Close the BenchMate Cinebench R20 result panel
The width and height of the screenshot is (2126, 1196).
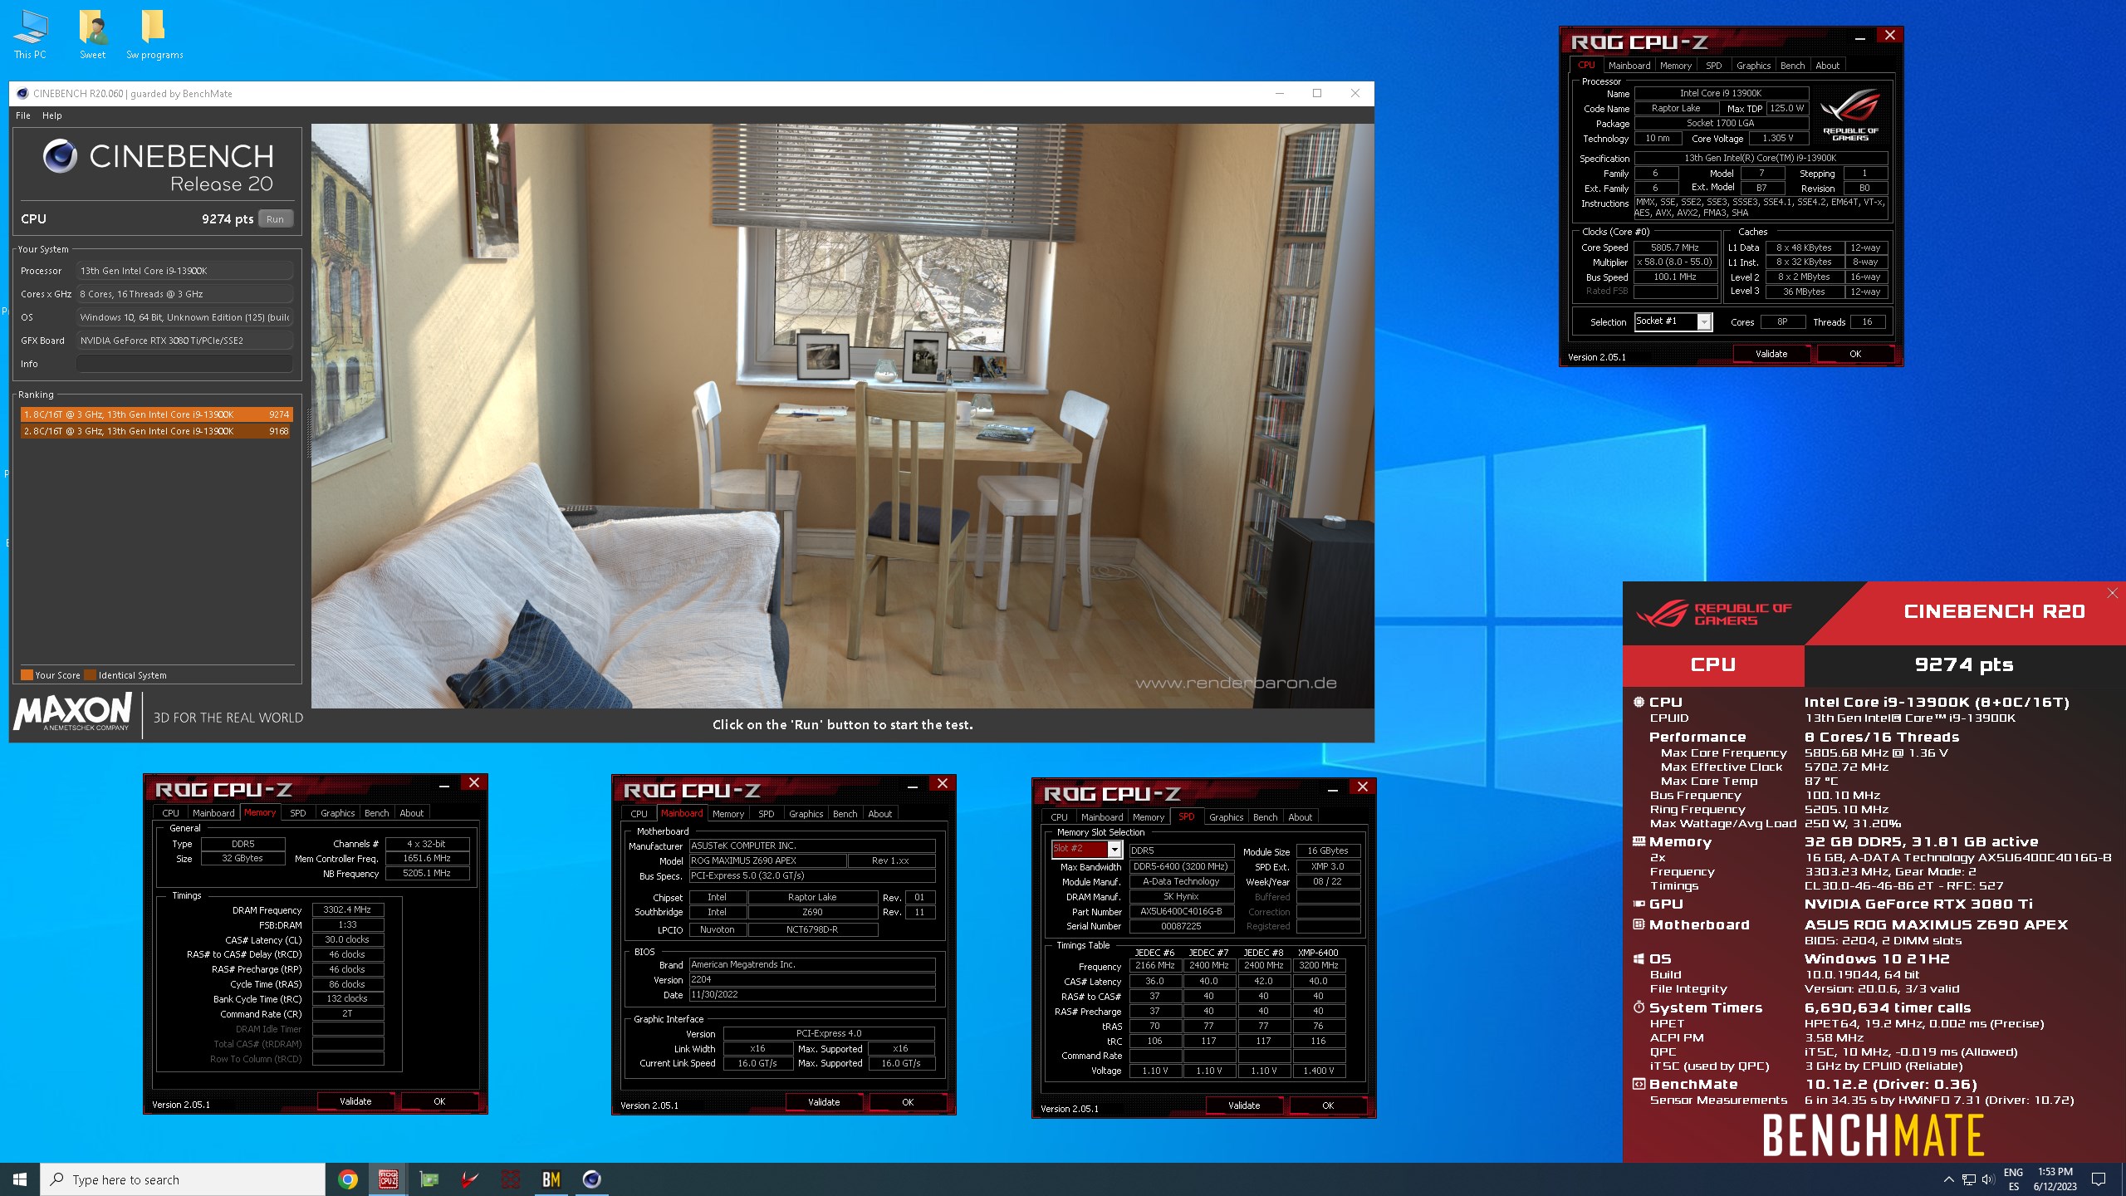pyautogui.click(x=2113, y=593)
